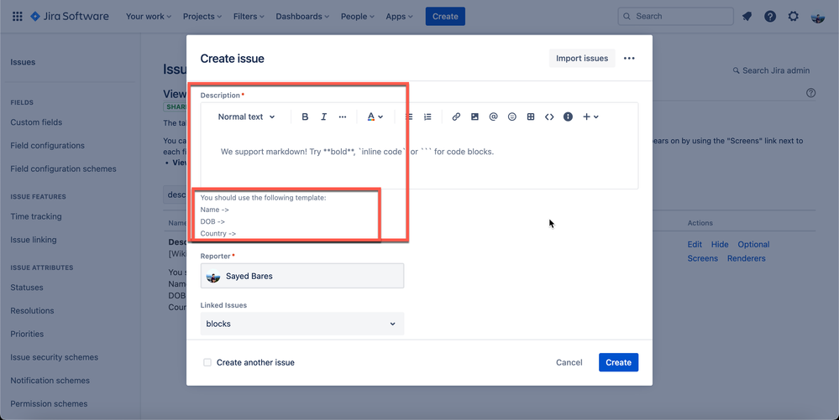This screenshot has width=839, height=420.
Task: Click the Edit link for Description field
Action: pyautogui.click(x=695, y=244)
